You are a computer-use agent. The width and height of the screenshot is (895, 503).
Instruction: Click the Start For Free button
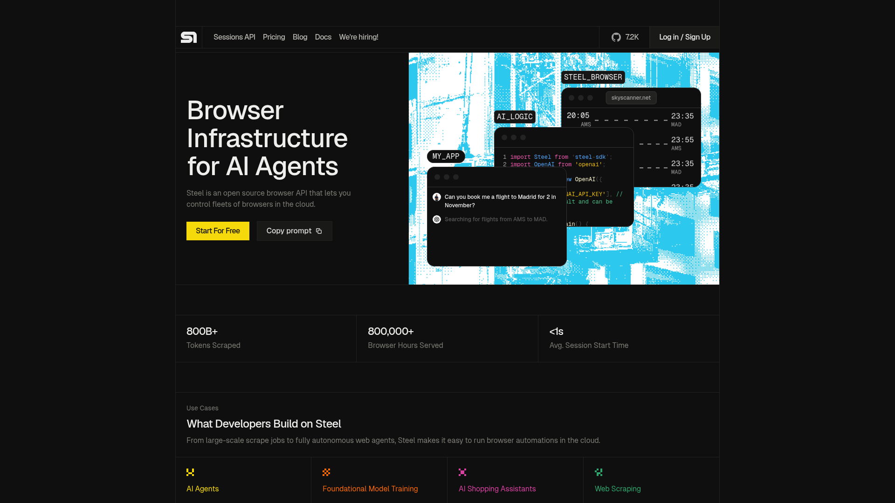click(218, 231)
